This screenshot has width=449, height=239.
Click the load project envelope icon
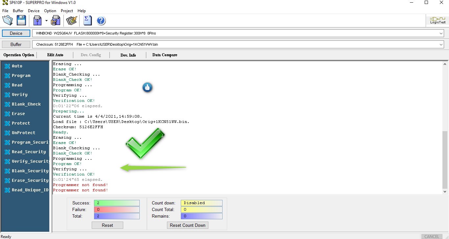click(x=37, y=20)
